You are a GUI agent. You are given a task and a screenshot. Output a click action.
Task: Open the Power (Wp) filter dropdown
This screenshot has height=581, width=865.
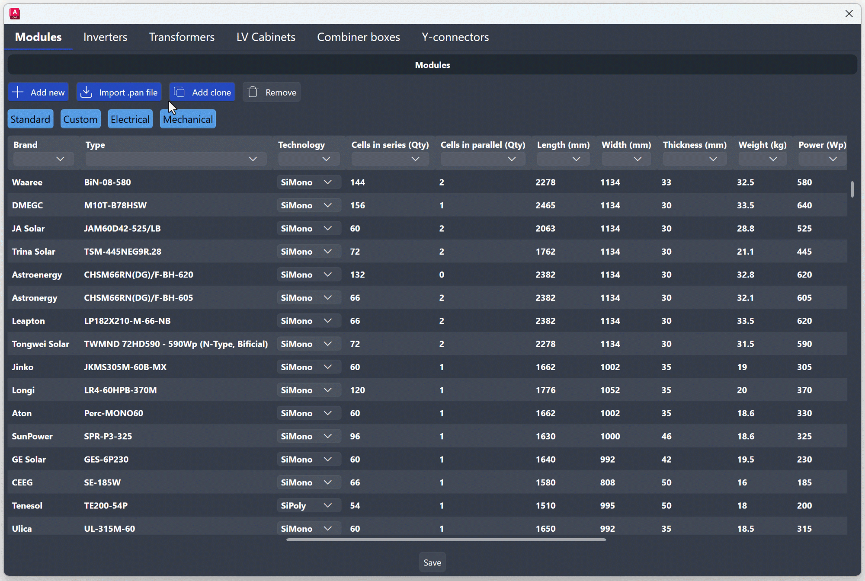click(x=822, y=159)
